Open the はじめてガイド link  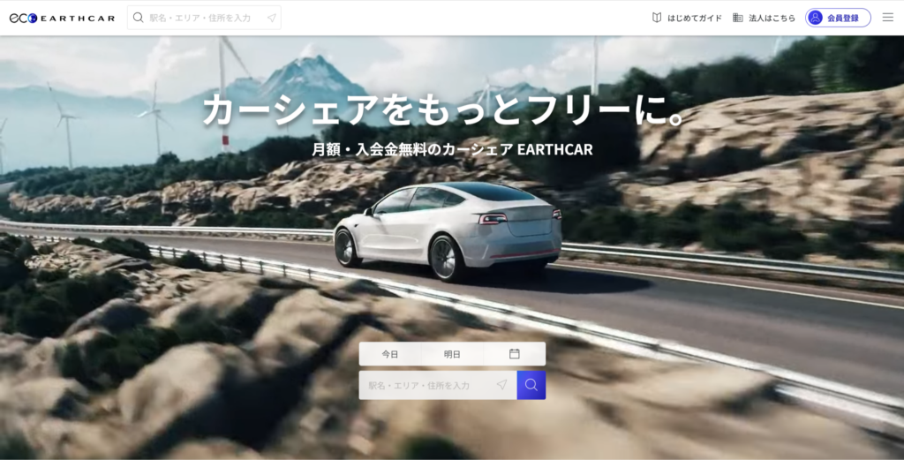point(694,18)
